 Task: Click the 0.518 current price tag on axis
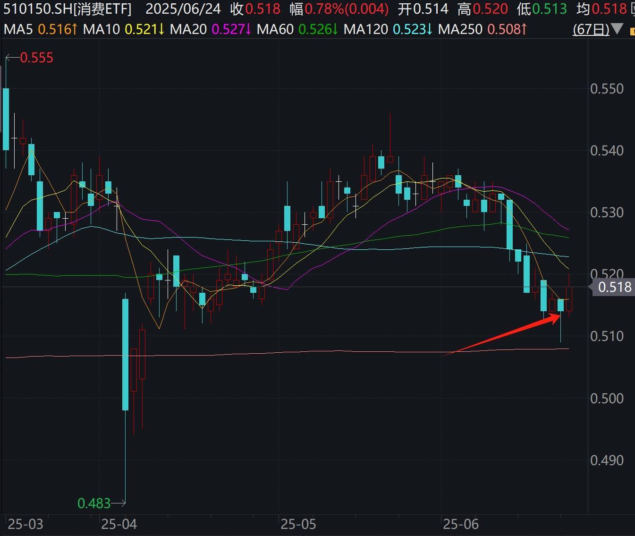614,287
